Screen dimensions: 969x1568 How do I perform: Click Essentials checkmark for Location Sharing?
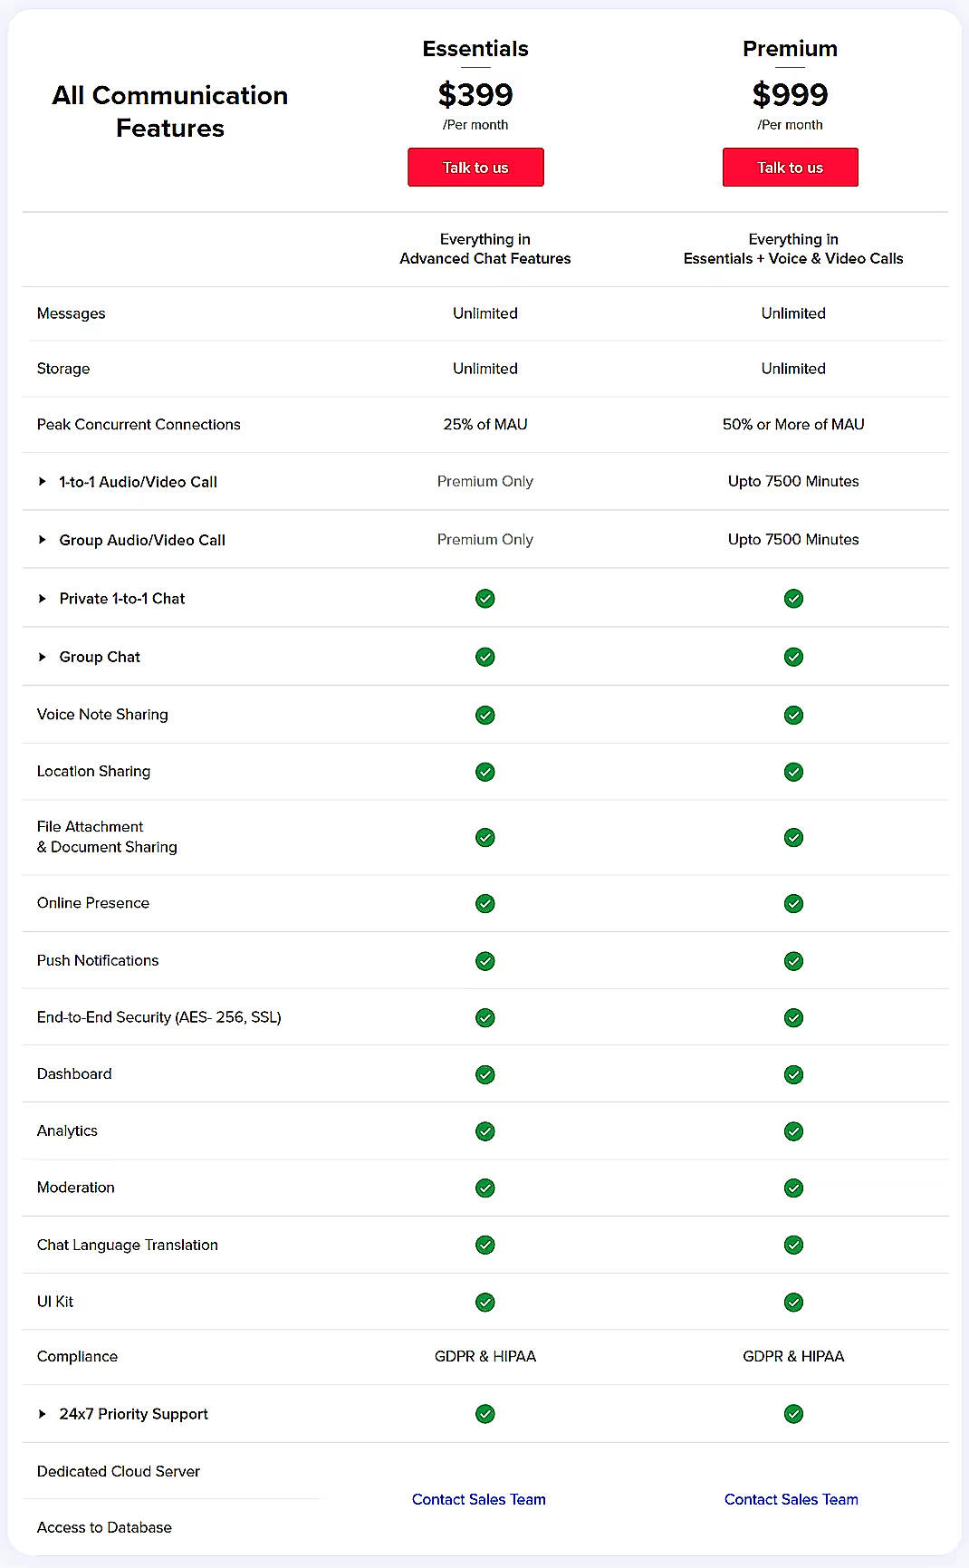[485, 772]
